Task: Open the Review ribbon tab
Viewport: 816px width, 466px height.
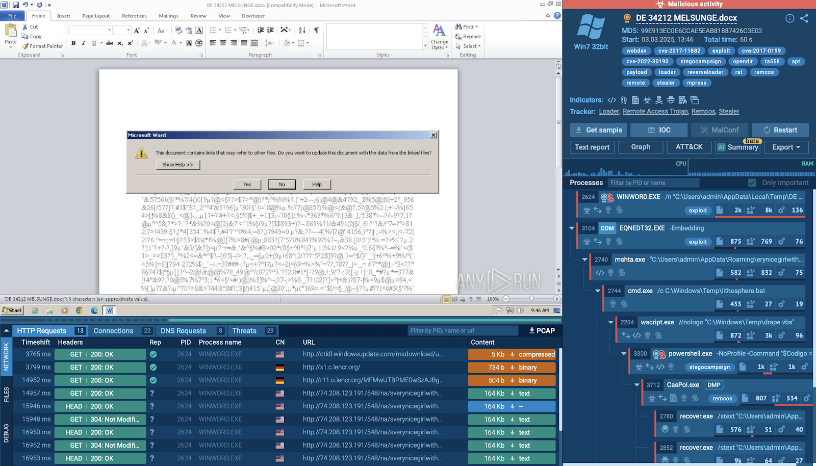Action: point(198,16)
